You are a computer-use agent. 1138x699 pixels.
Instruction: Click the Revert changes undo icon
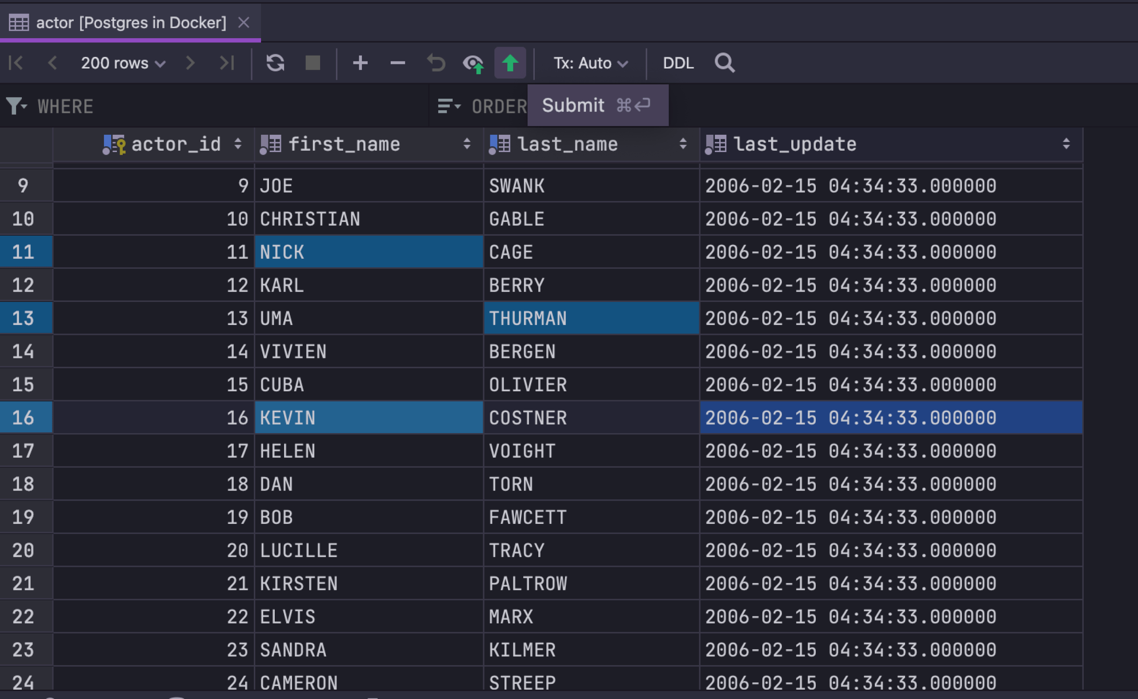click(x=436, y=63)
